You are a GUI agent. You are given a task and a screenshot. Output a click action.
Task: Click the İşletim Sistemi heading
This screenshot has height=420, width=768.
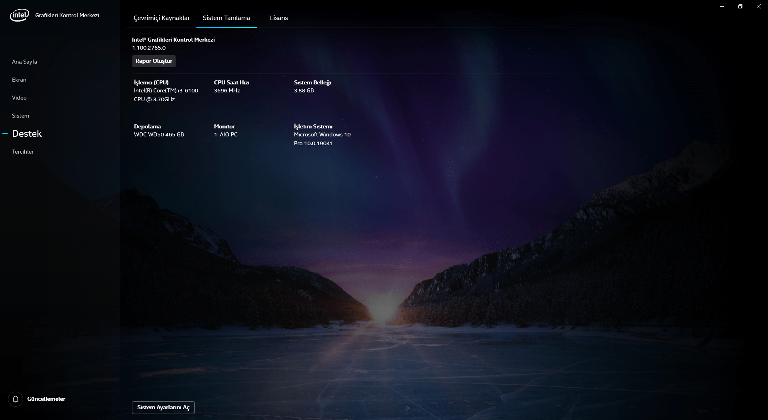[x=313, y=126]
